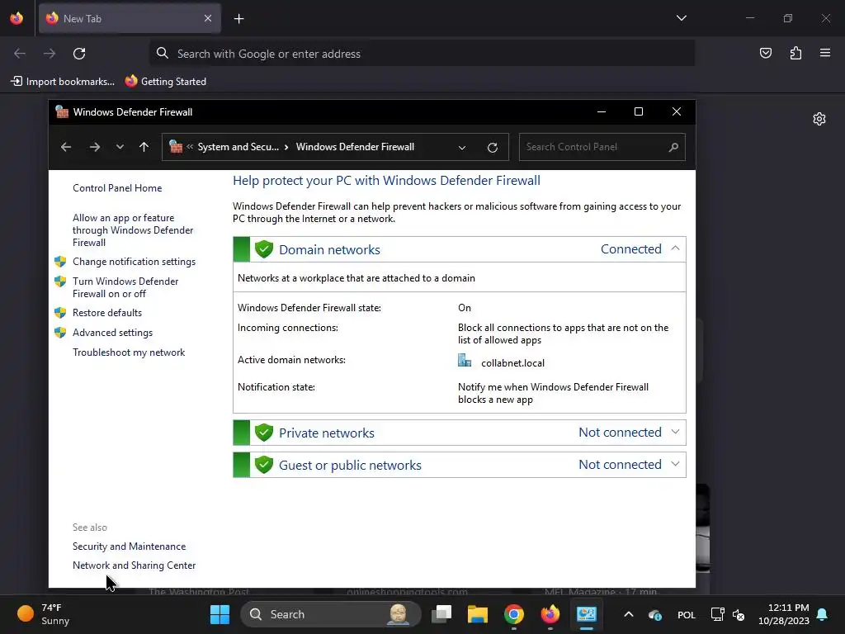The width and height of the screenshot is (845, 634).
Task: Close the New Tab tab
Action: (x=208, y=18)
